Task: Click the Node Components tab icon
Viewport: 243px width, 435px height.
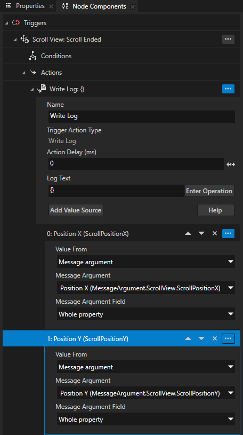Action: [x=65, y=6]
